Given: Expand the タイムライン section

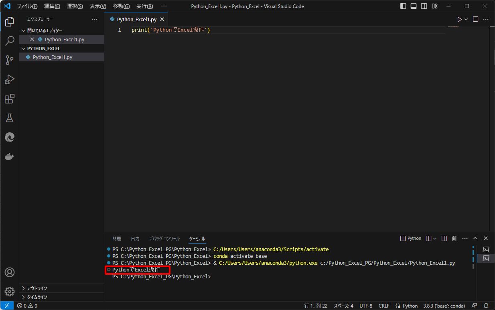Looking at the screenshot, I should (61, 297).
